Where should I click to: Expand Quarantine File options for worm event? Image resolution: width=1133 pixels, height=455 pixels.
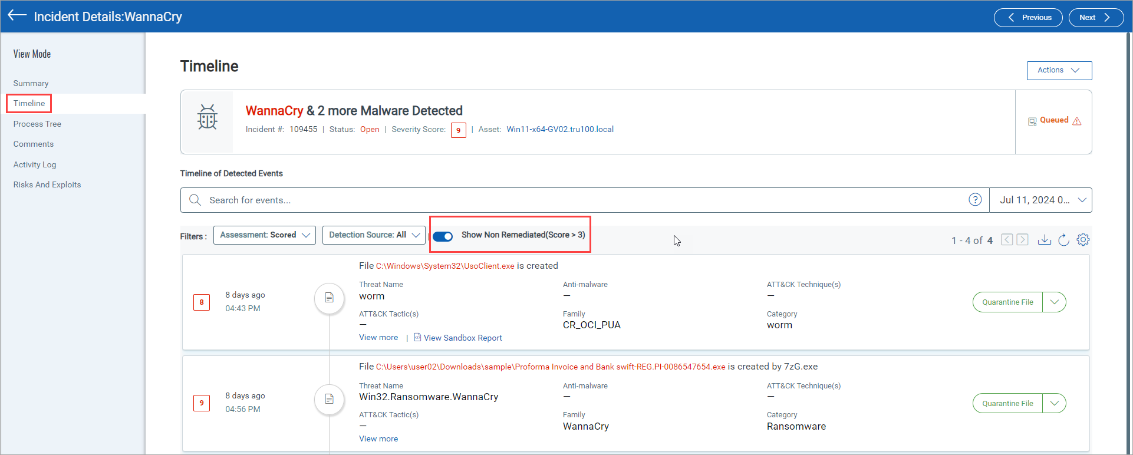click(1054, 302)
